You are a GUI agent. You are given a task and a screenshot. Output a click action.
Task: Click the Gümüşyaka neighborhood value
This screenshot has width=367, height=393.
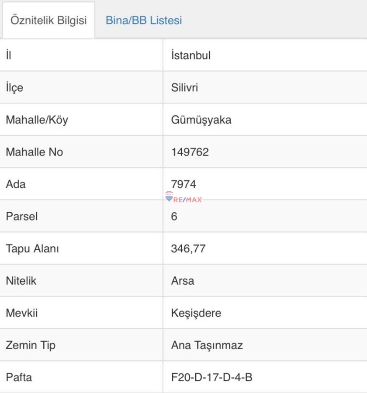[x=201, y=120]
